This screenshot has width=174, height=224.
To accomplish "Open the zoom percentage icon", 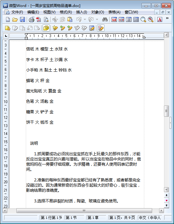I will point(151,19).
